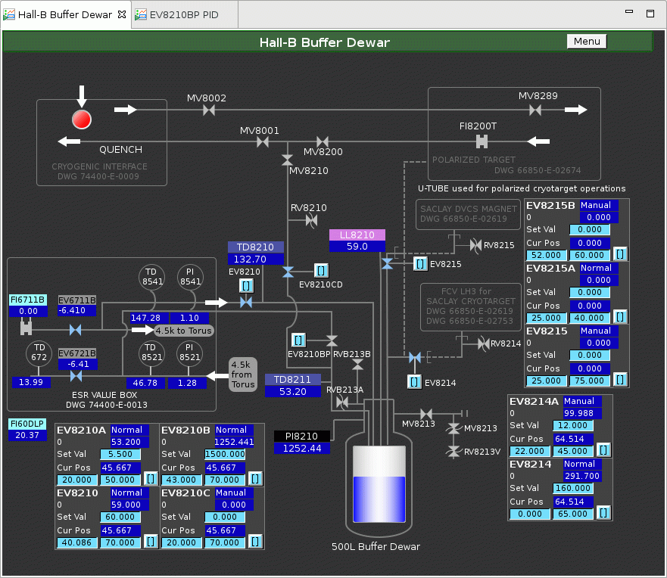
Task: Click the EV8210CD blue valve icon
Action: click(288, 272)
